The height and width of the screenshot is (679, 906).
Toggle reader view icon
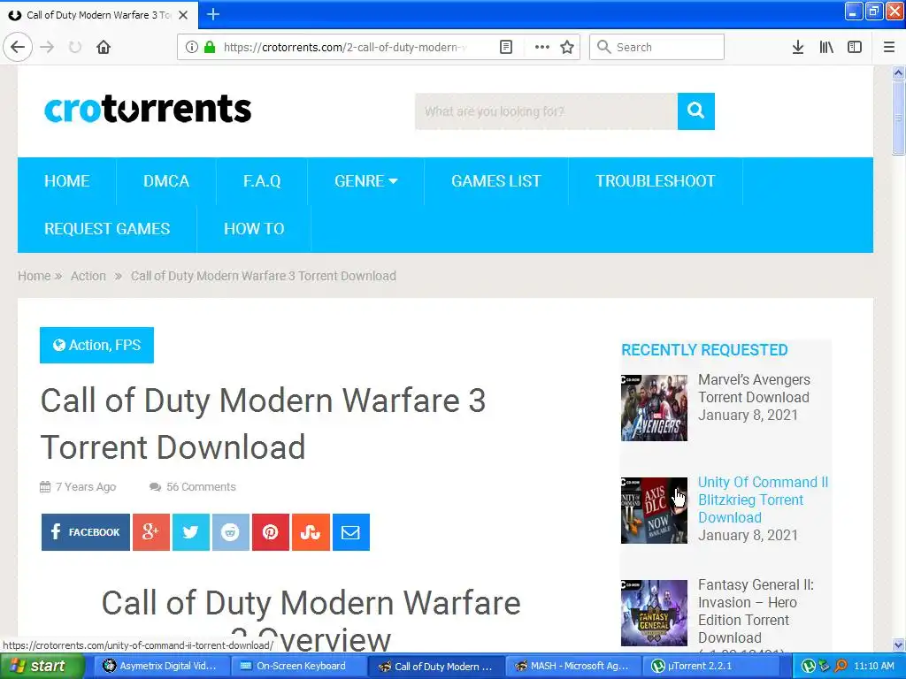505,48
